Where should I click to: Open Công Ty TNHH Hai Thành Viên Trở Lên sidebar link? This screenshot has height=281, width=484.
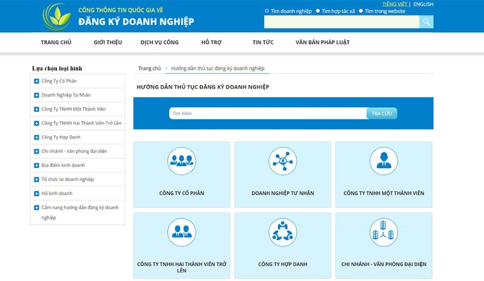click(x=81, y=123)
